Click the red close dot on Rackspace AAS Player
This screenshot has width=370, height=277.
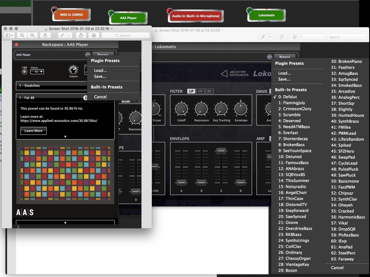click(x=16, y=45)
